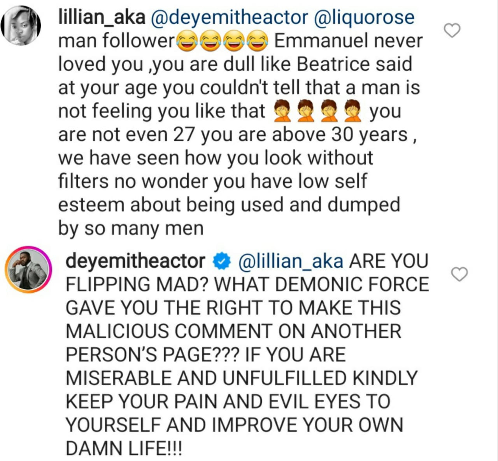498x461 pixels.
Task: Open the @deyemitheactor mention in the first comment
Action: (x=229, y=18)
